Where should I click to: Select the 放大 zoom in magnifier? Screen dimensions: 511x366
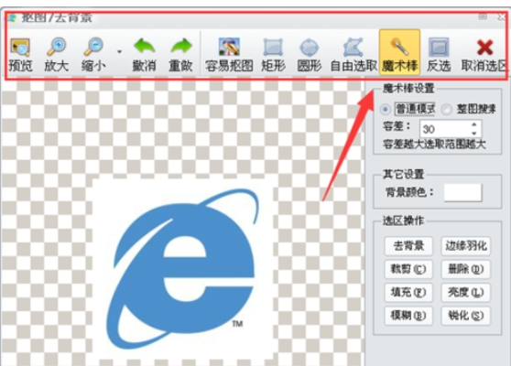click(x=57, y=55)
